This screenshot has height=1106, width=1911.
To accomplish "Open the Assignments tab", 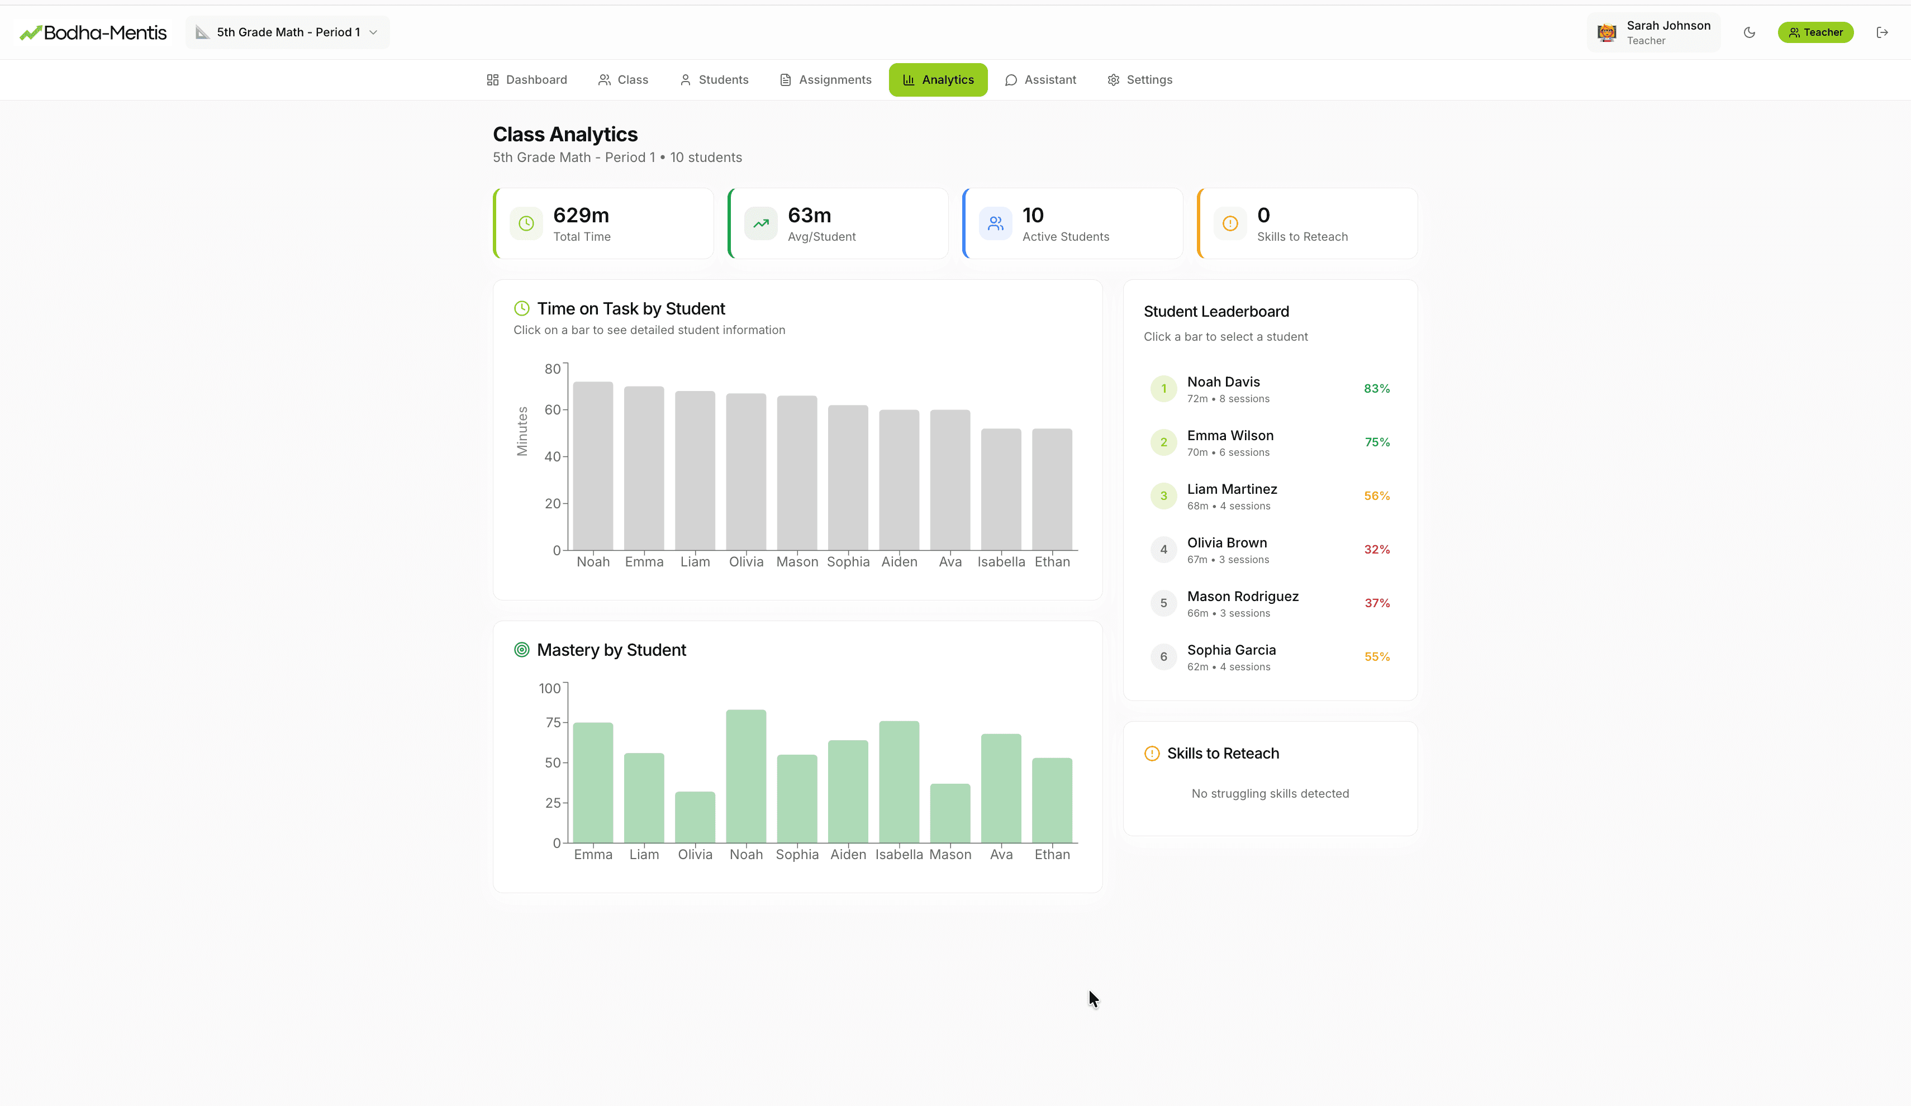I will (x=825, y=79).
